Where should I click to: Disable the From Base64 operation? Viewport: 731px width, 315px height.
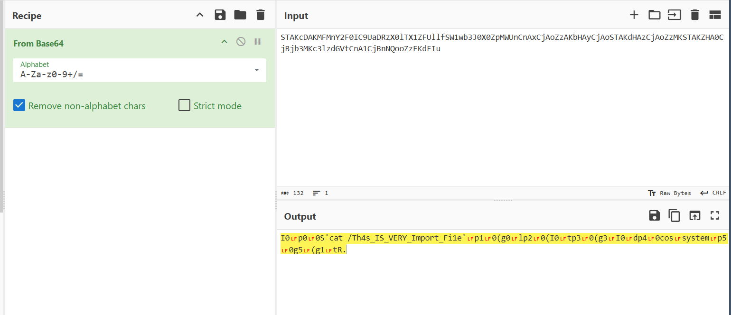[241, 42]
